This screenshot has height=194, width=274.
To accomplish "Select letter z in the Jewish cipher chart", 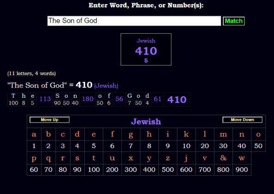I will [168, 158].
